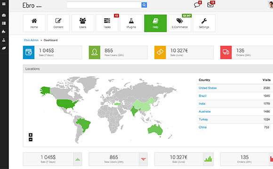This screenshot has height=169, width=273.
Task: Focus the top search input field
Action: click(104, 5)
